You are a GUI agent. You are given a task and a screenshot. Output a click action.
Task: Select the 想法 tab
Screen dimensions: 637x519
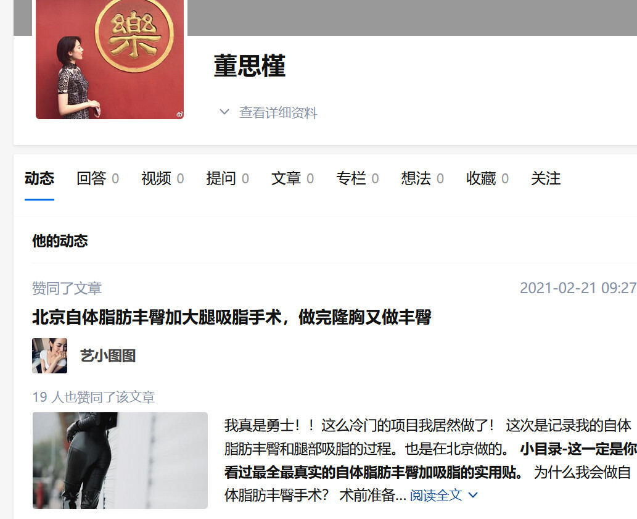(x=422, y=179)
